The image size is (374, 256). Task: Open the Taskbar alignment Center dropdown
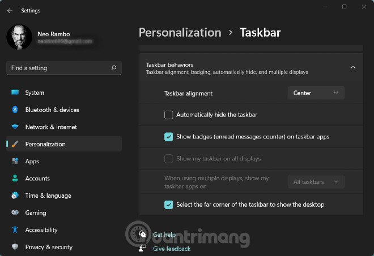point(316,93)
